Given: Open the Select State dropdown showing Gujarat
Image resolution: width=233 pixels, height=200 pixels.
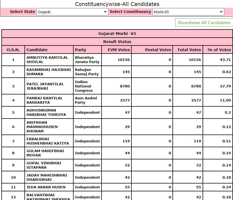Looking at the screenshot, I should 72,12.
